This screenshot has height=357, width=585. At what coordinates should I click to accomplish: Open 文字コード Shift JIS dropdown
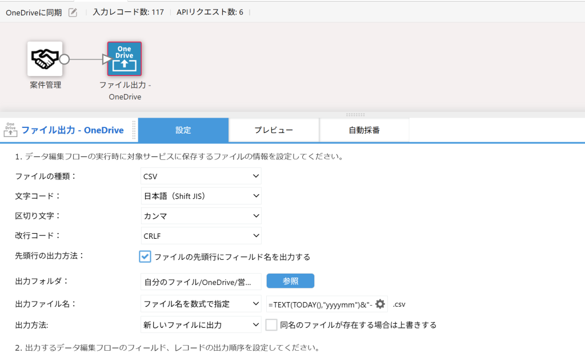201,196
